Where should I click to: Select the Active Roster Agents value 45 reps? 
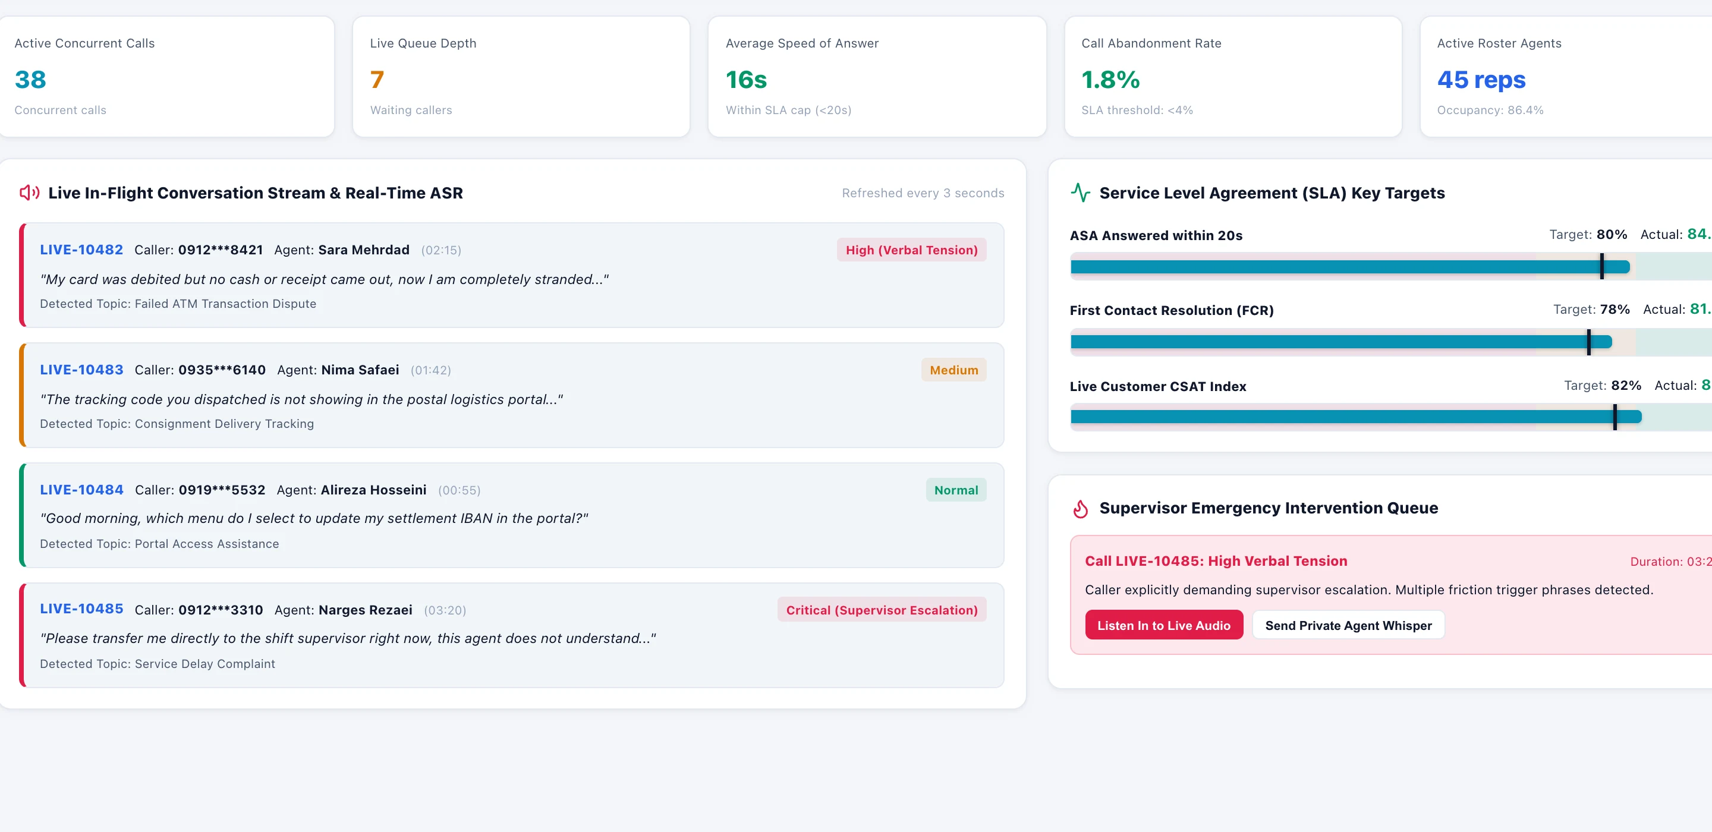1481,80
